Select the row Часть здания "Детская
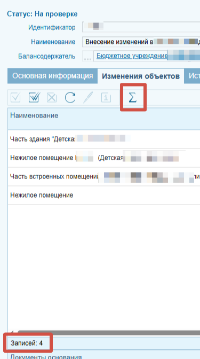 click(x=104, y=139)
